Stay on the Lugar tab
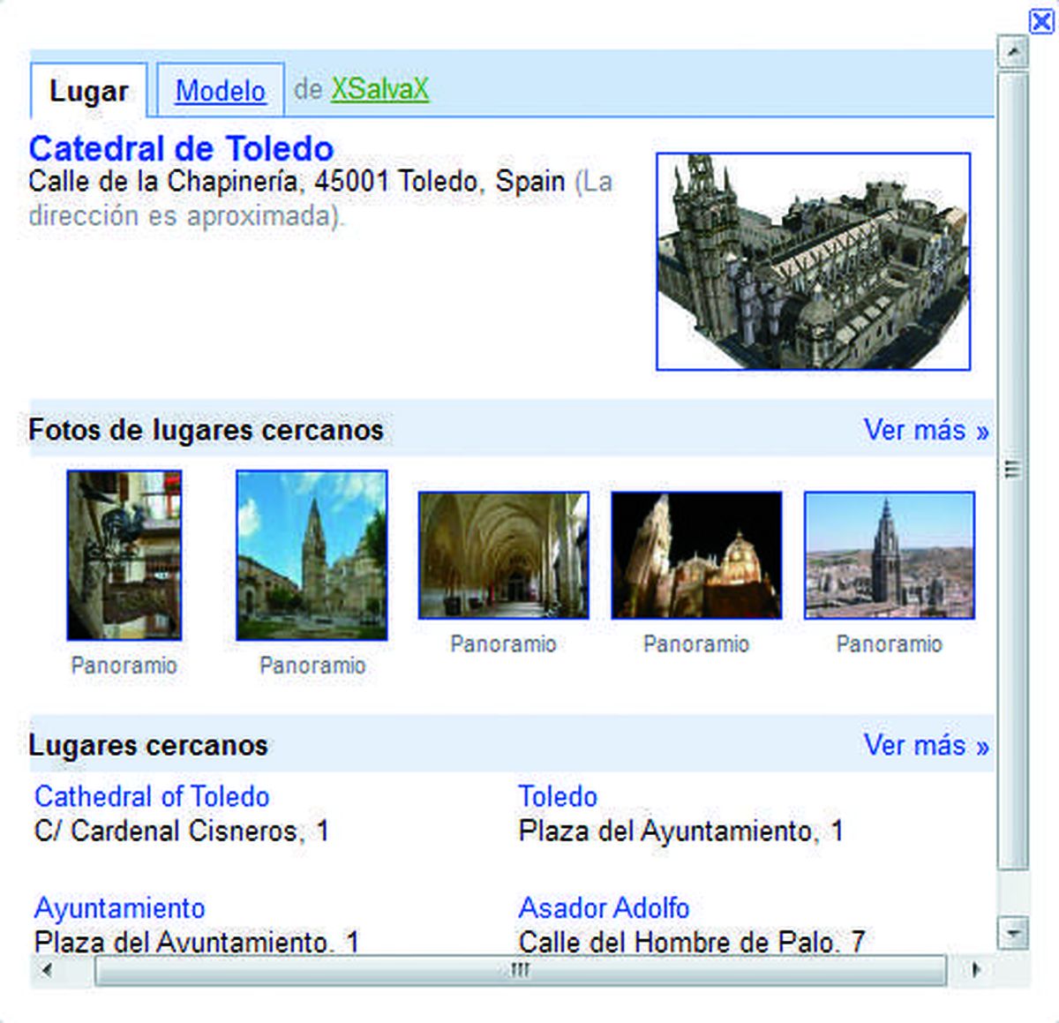The width and height of the screenshot is (1059, 1023). (x=87, y=90)
